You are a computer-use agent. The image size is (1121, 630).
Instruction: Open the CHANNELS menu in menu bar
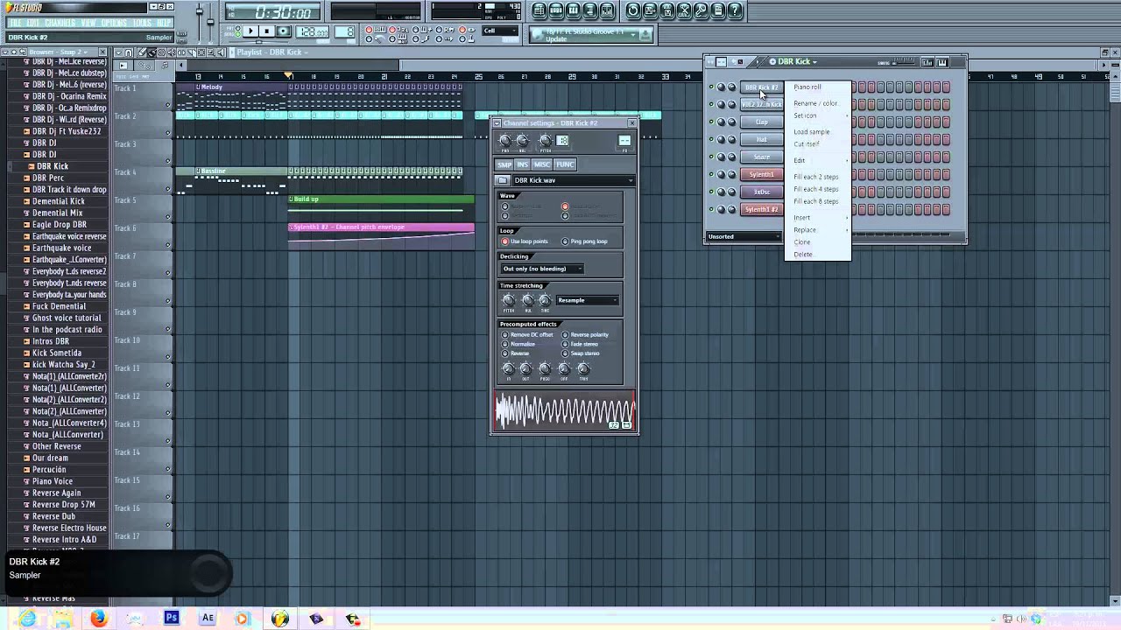[60, 23]
